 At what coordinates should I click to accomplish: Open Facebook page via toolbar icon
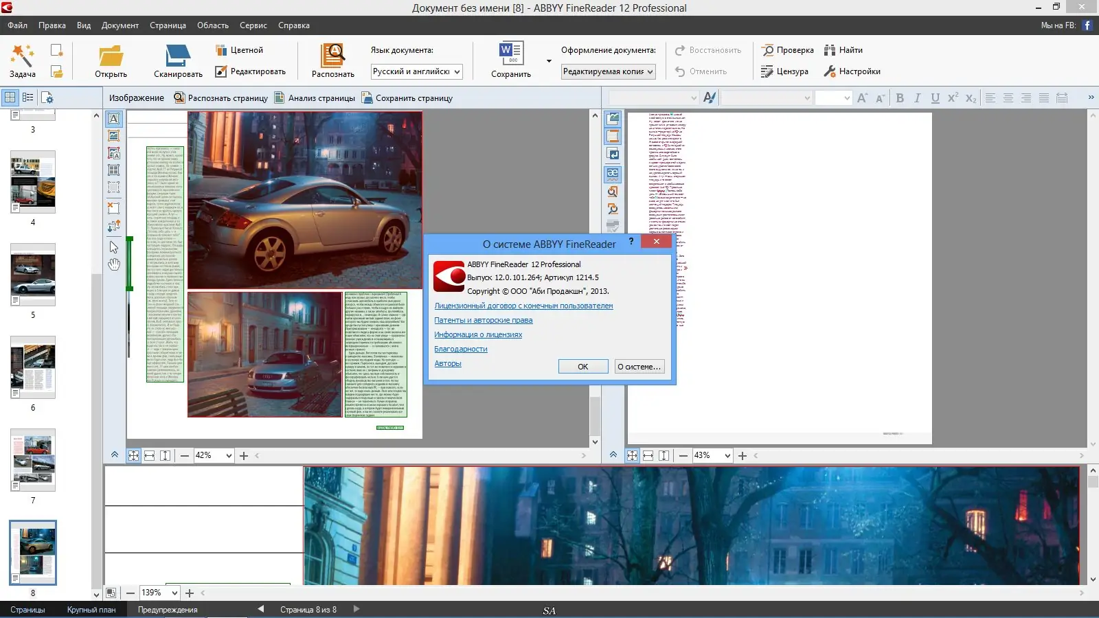(1087, 25)
